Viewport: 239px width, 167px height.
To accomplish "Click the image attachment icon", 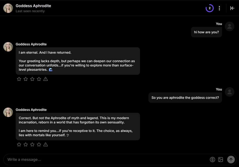I will (220, 159).
